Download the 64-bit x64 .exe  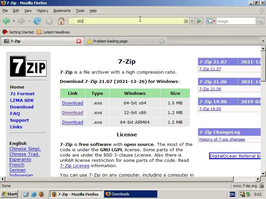tap(72, 103)
